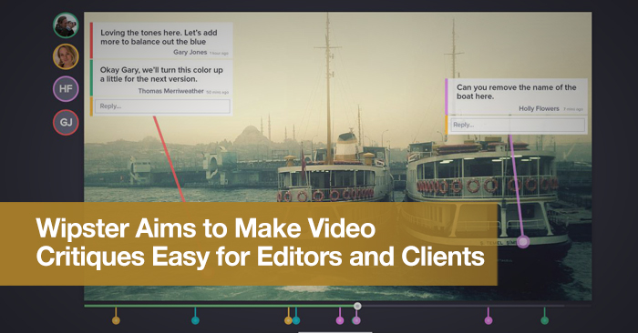Reply below Thomas Merriweather's comment
The image size is (638, 333).
point(162,106)
